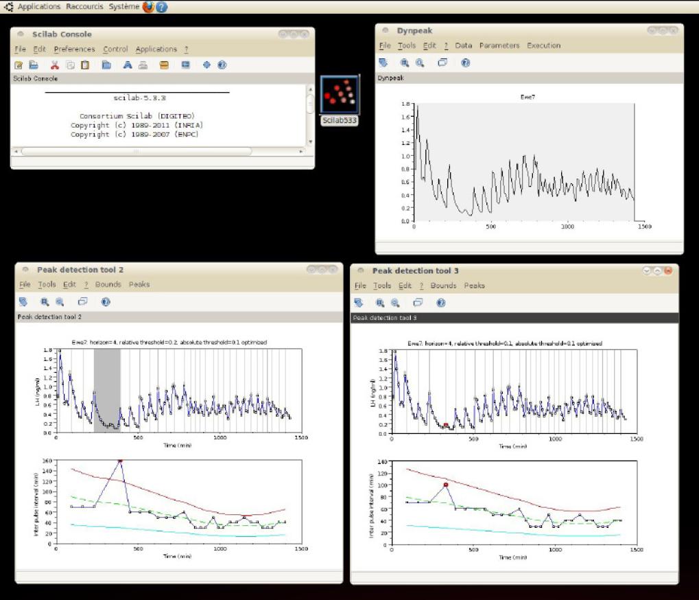Open File menu in Scilab Console
Image resolution: width=699 pixels, height=600 pixels.
click(x=20, y=49)
